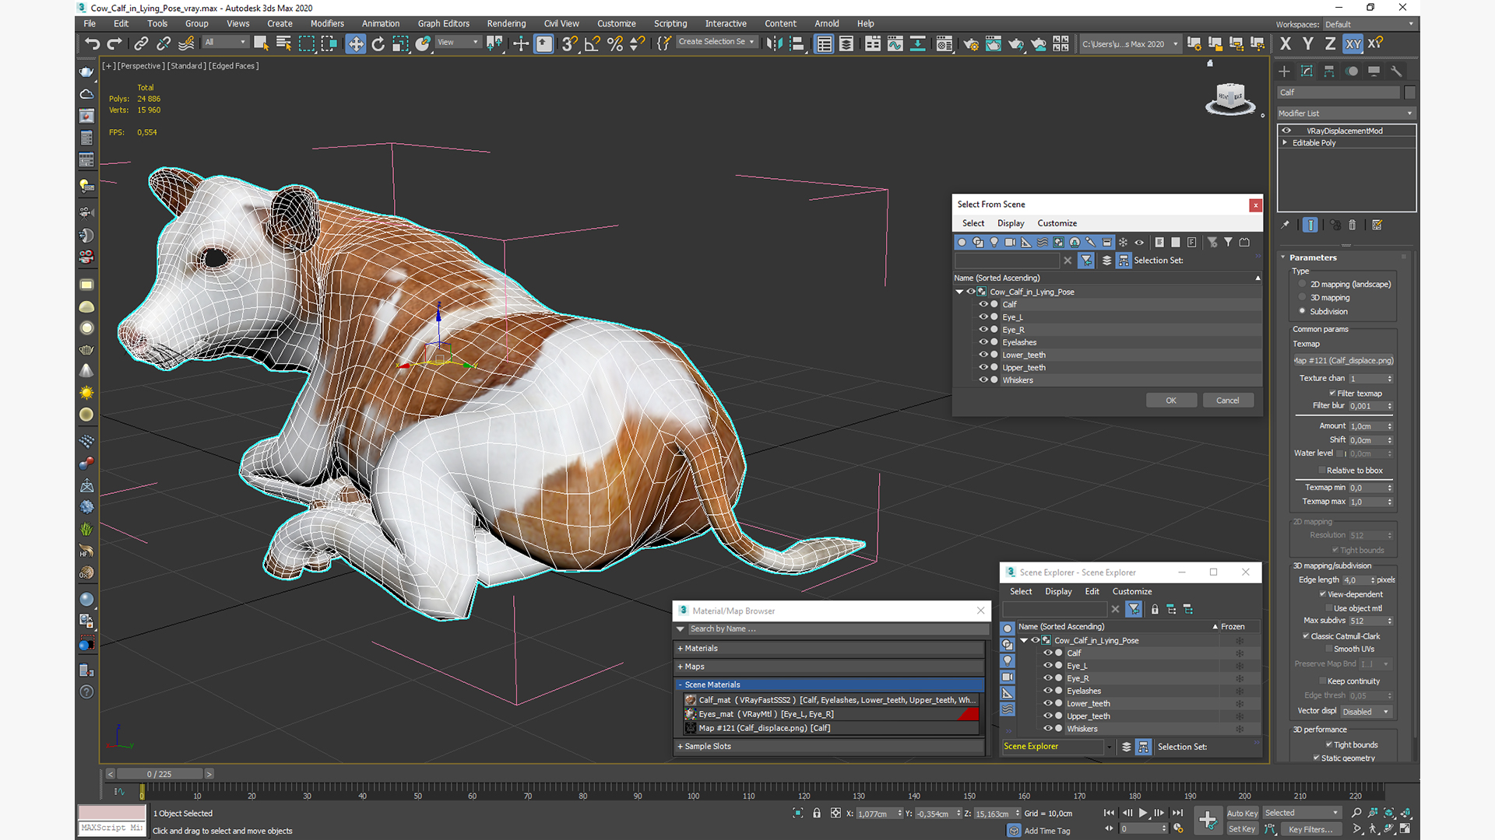Open the Display menu in Select From Scene
This screenshot has height=840, width=1495.
click(x=1010, y=223)
